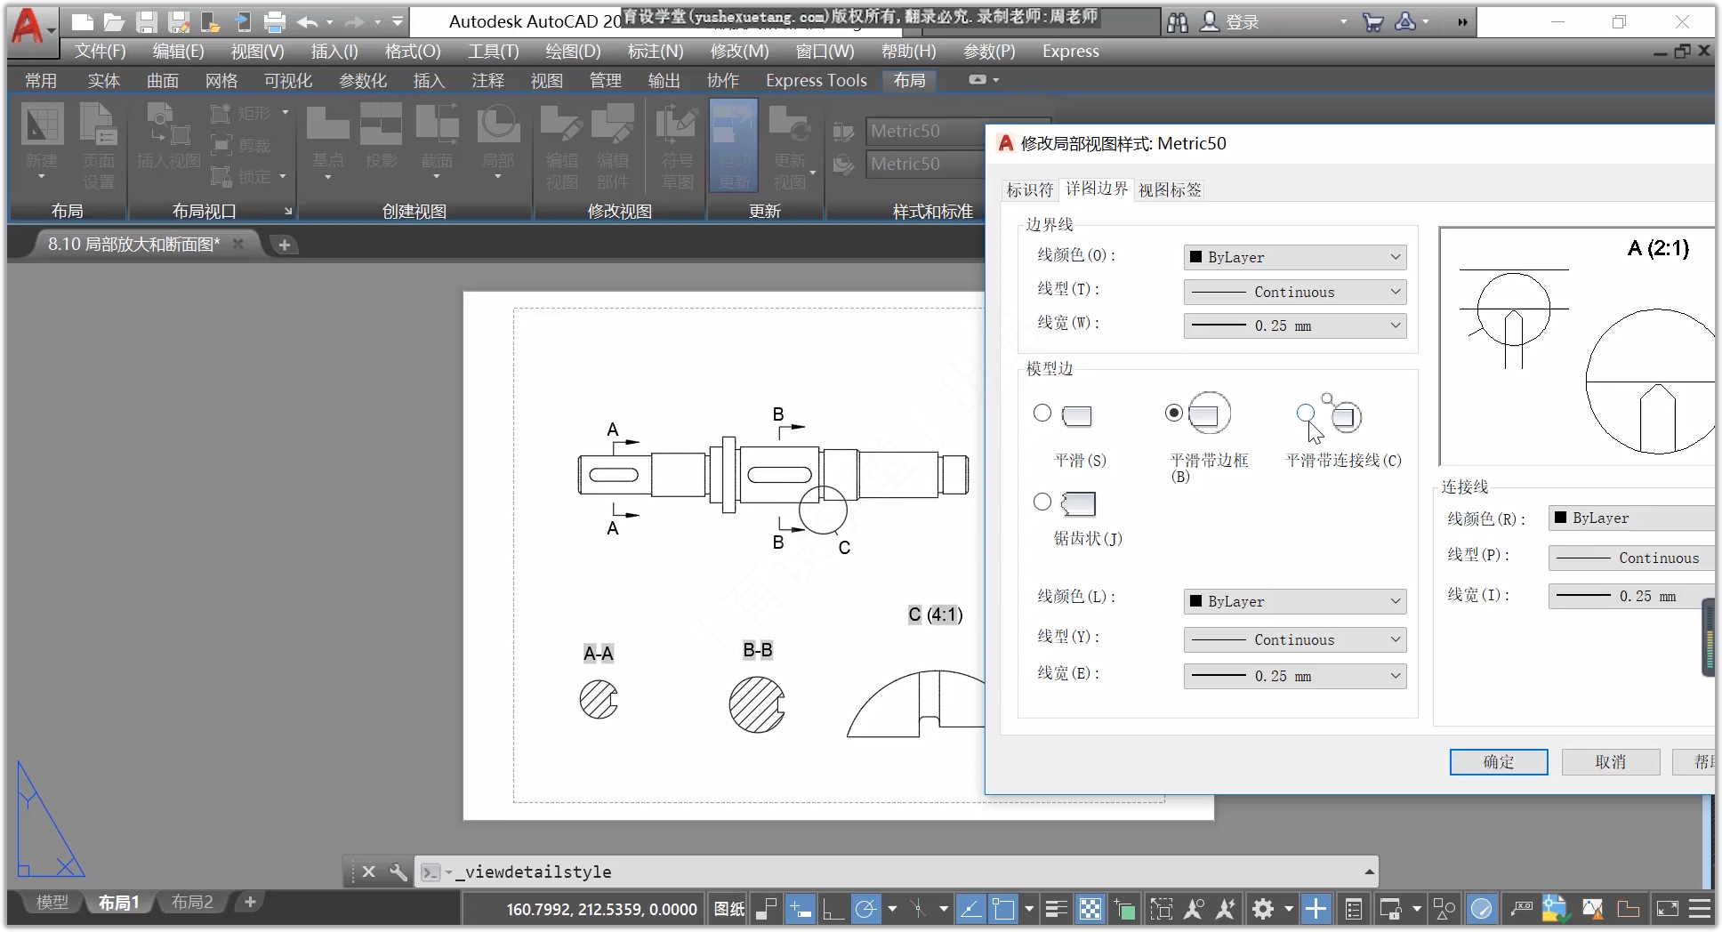Click the coordinates readout in status bar
This screenshot has width=1722, height=932.
[x=602, y=909]
